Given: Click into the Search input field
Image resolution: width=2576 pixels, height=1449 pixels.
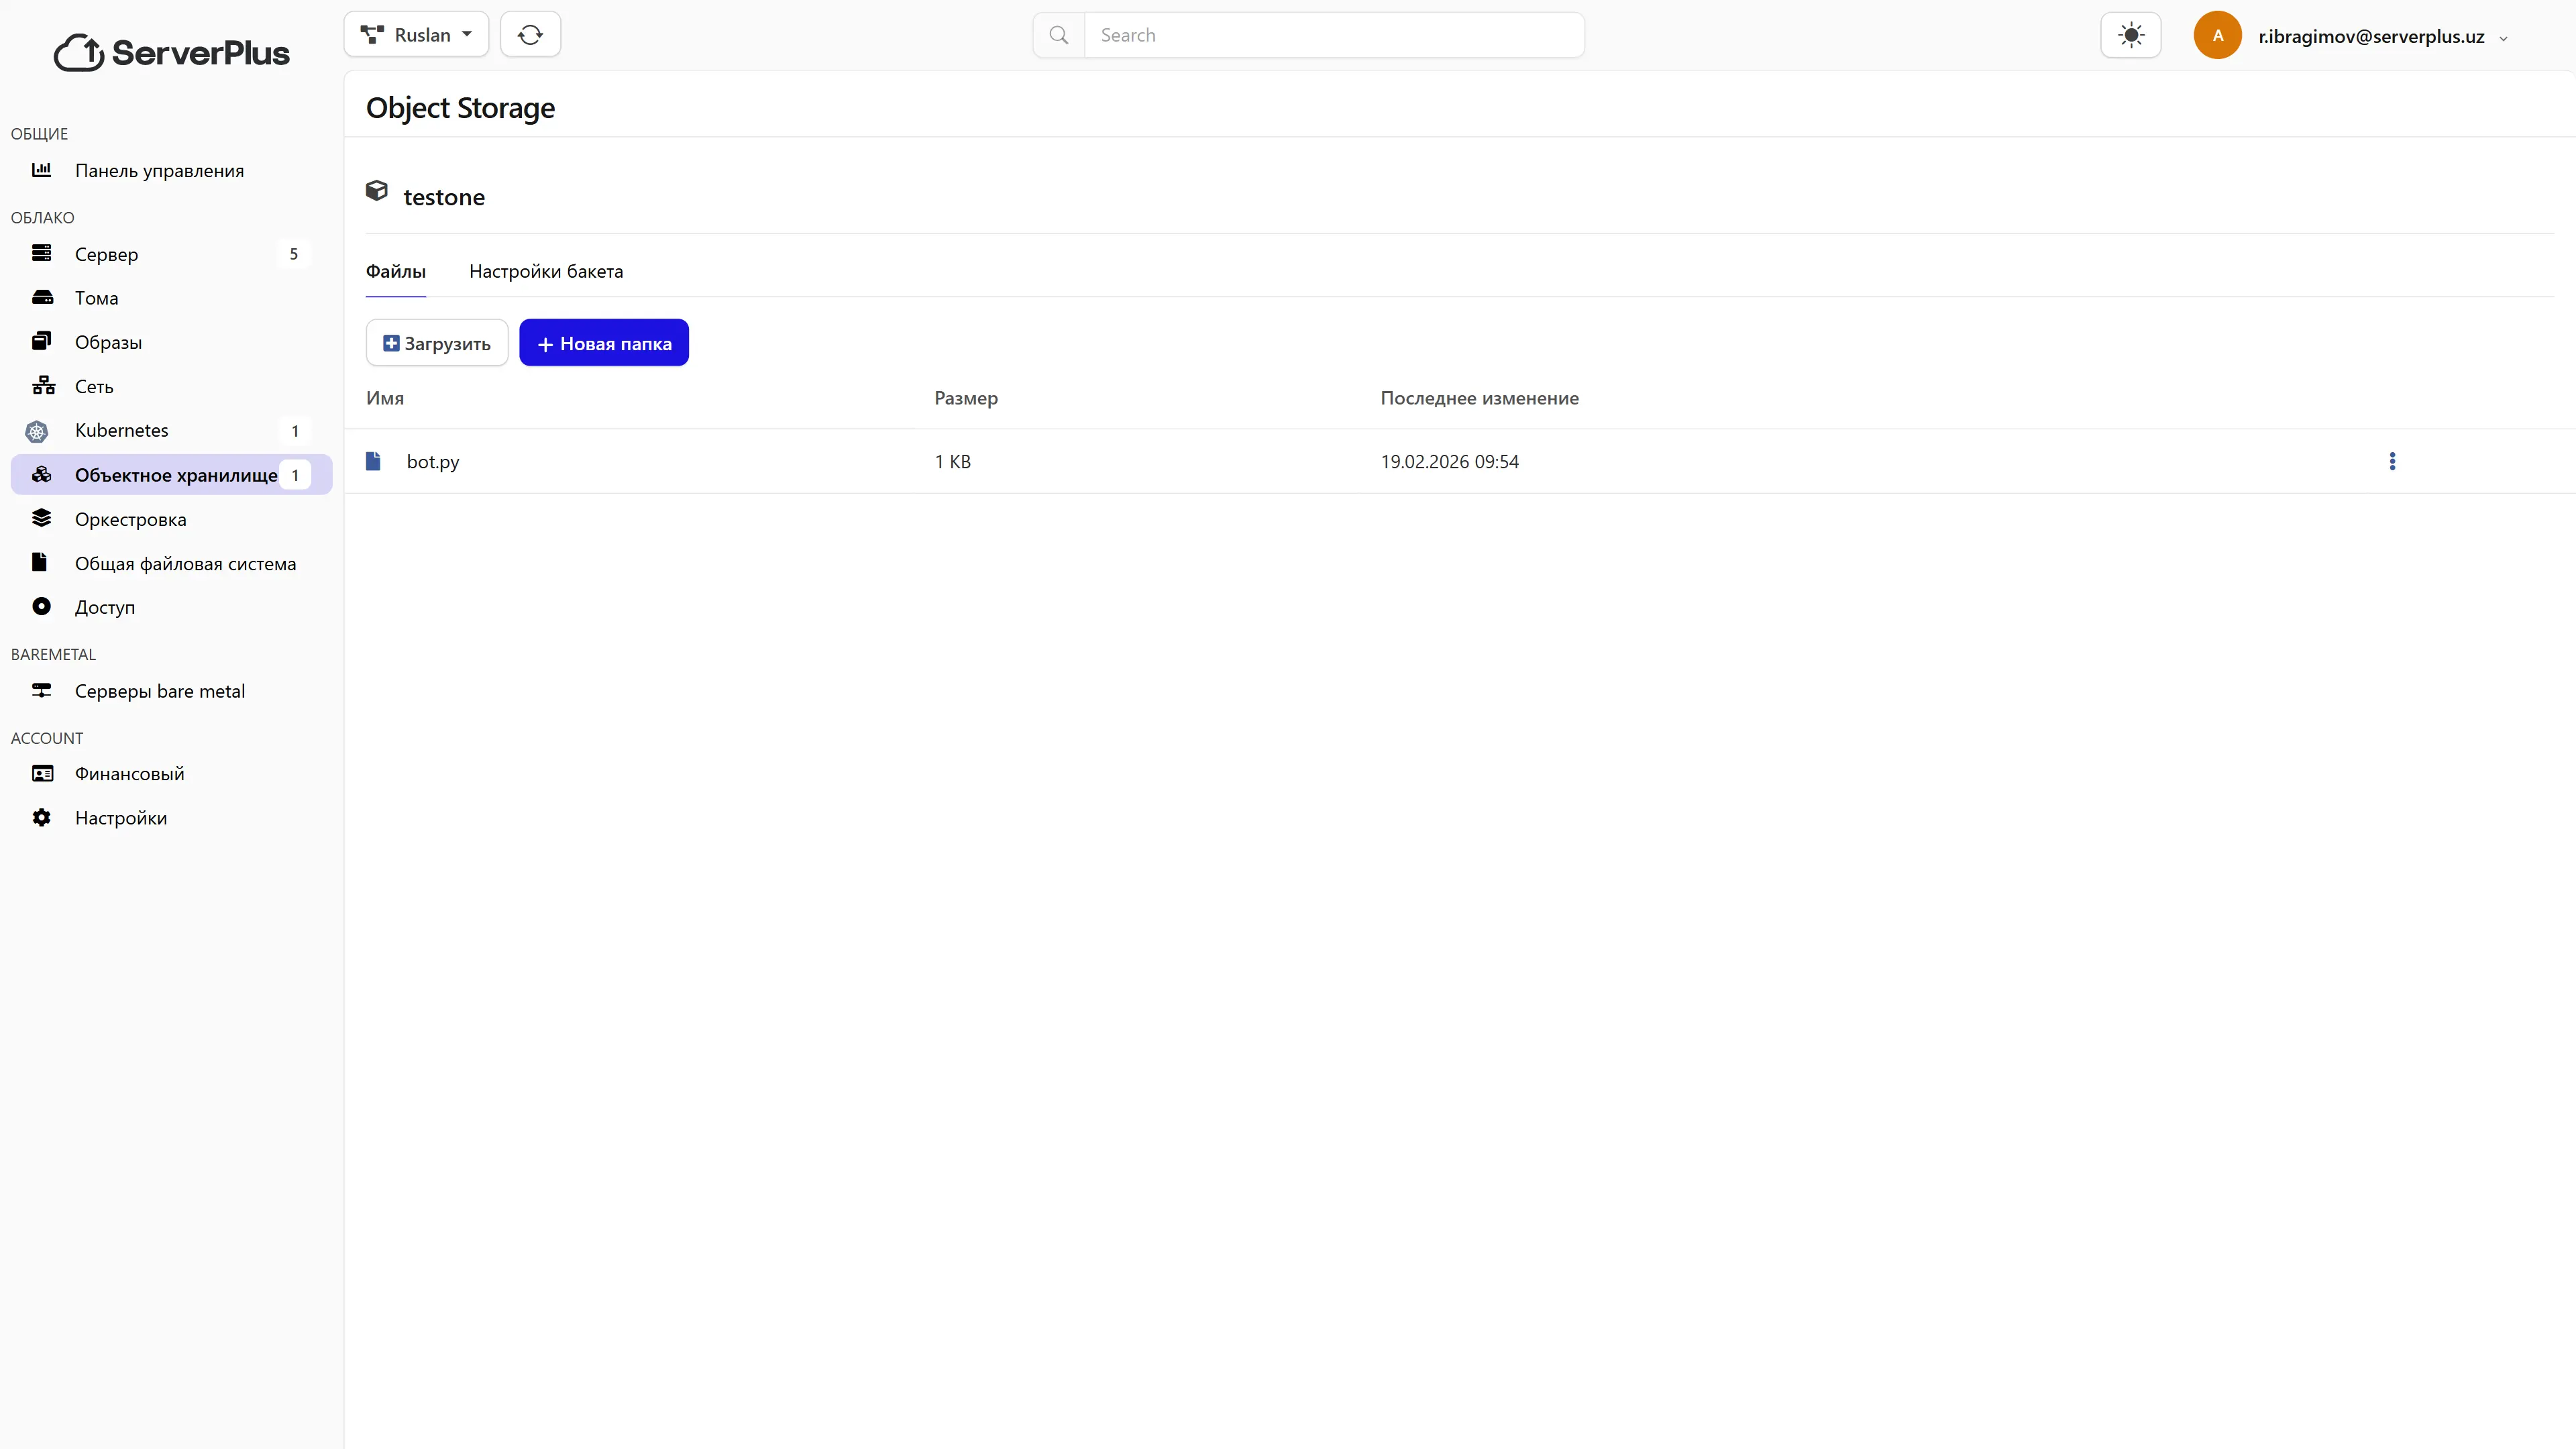Looking at the screenshot, I should click(1333, 35).
